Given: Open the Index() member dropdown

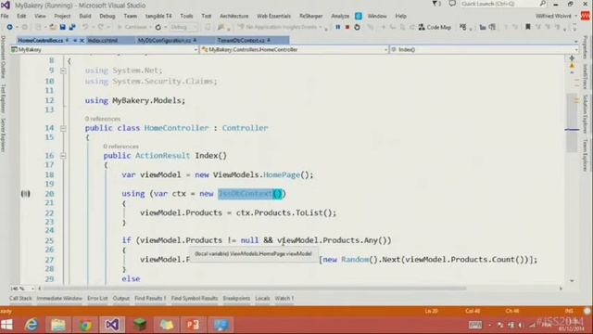Looking at the screenshot, I should click(484, 49).
